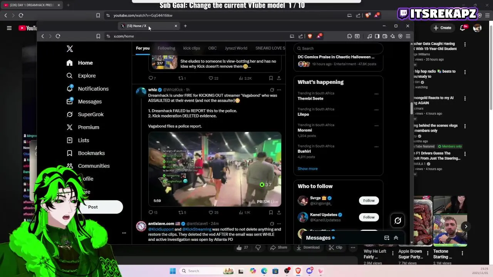Open browser extensions puzzle icon
This screenshot has height=277, width=493.
[x=349, y=36]
